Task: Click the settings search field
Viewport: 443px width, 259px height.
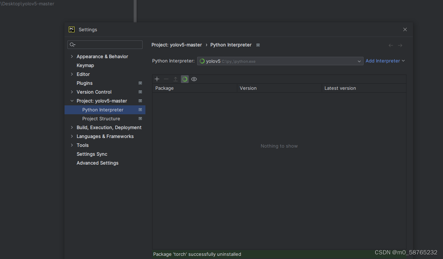Action: (105, 44)
